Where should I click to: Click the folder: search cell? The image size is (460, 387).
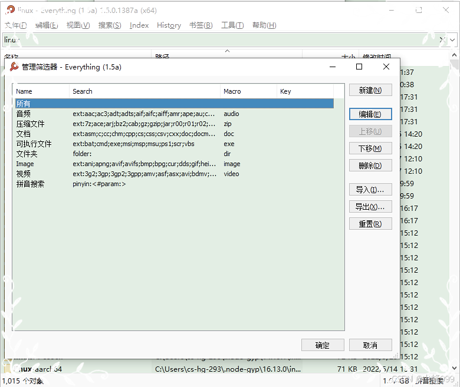82,154
